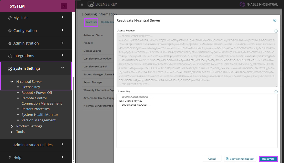Open the SYSTEM dropdown arrow

(64, 6)
